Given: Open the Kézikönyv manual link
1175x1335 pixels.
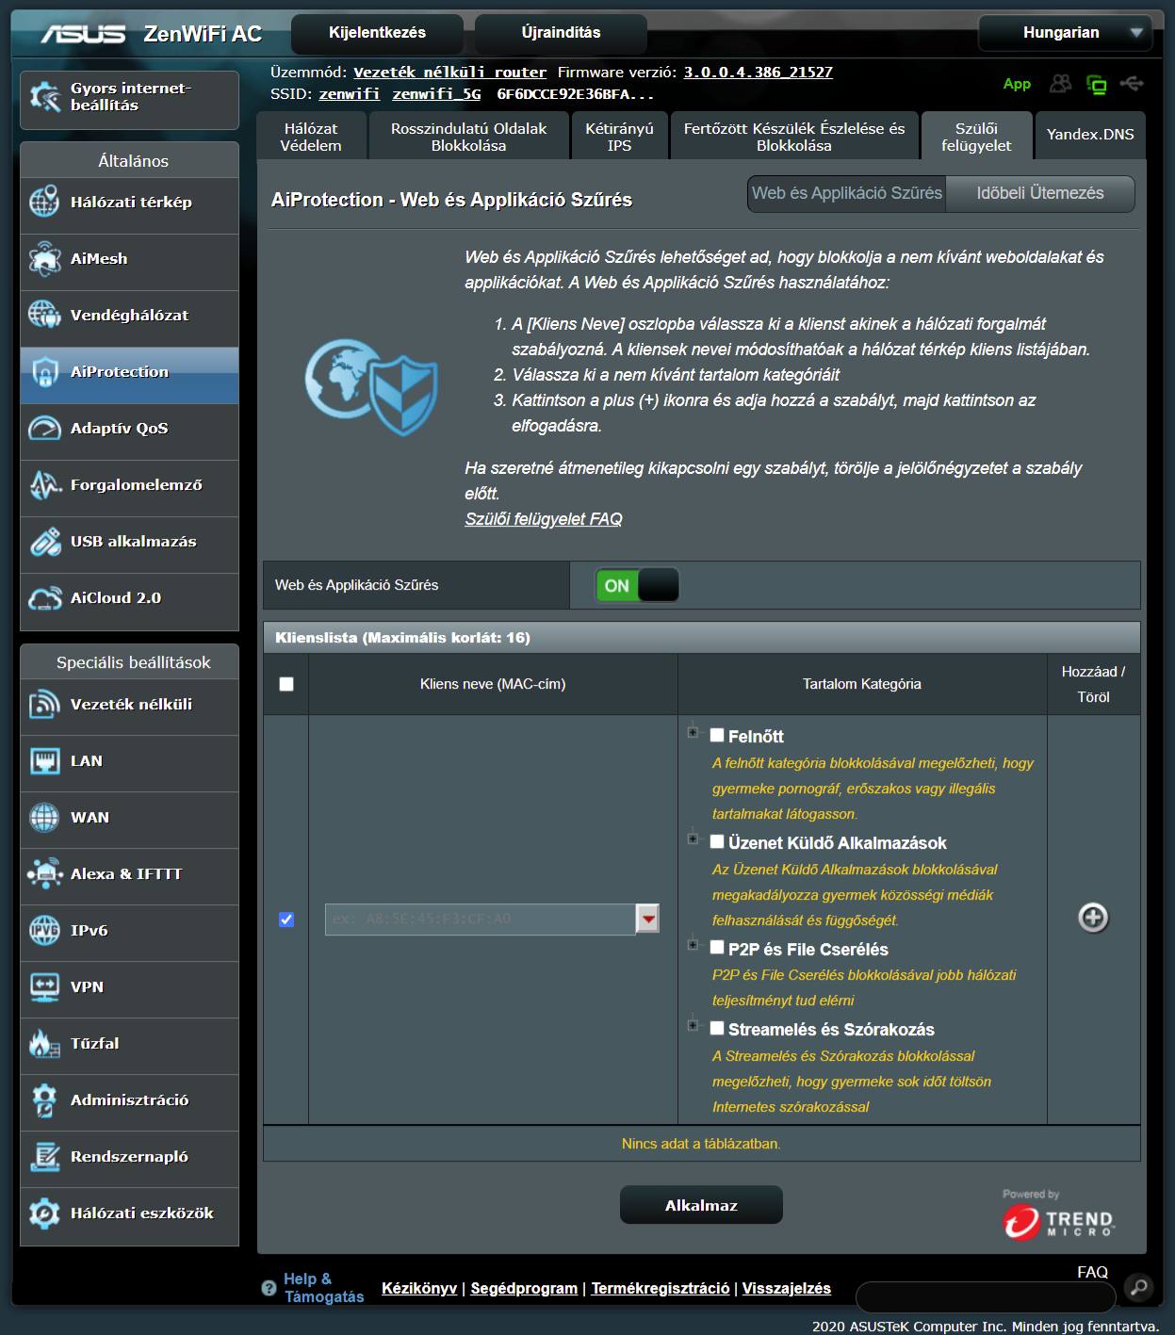Looking at the screenshot, I should [419, 1288].
